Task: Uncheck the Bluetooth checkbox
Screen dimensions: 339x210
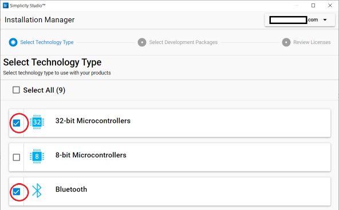Action: coord(17,192)
